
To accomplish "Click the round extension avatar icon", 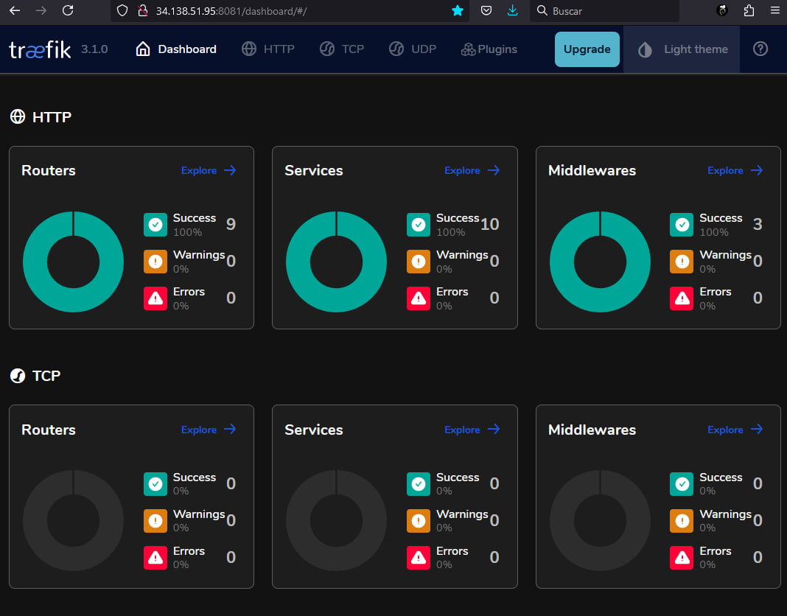I will point(722,10).
